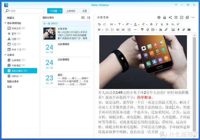Viewport: 200px width, 140px height.
Task: Open the 设置 button
Action: coord(85,11)
